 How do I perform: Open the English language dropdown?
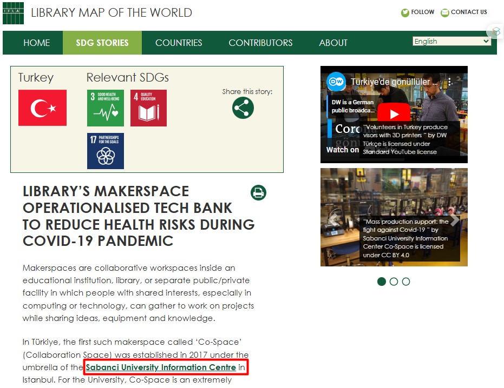click(x=451, y=42)
